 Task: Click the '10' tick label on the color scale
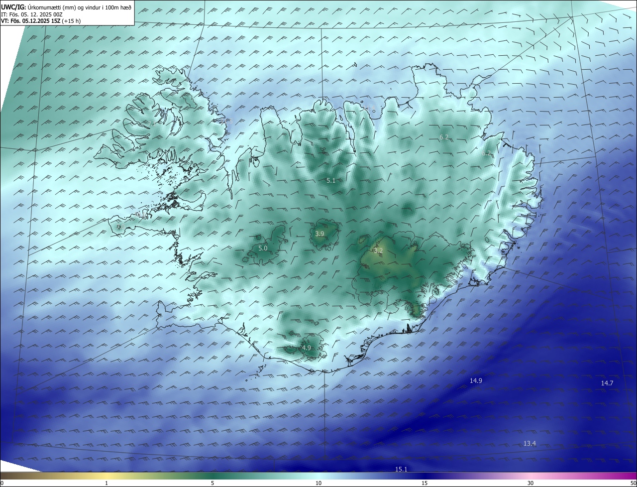(x=318, y=483)
